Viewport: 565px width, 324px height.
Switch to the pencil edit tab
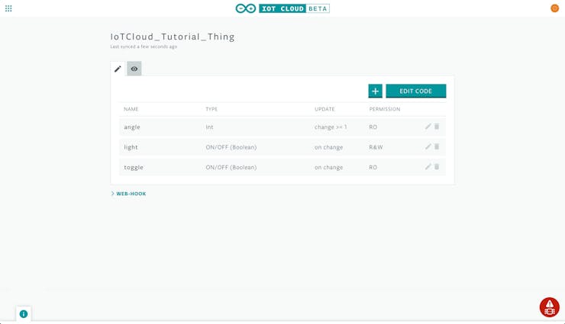point(118,69)
